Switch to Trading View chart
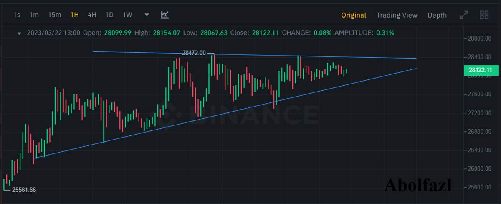 pyautogui.click(x=397, y=15)
